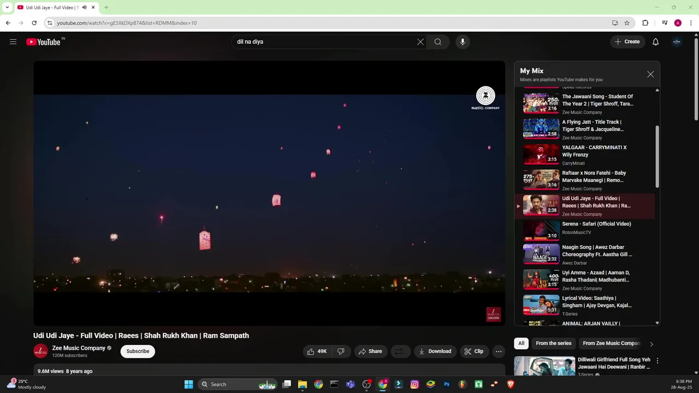
Task: Play A Flying Jatt Title Track
Action: tap(584, 129)
